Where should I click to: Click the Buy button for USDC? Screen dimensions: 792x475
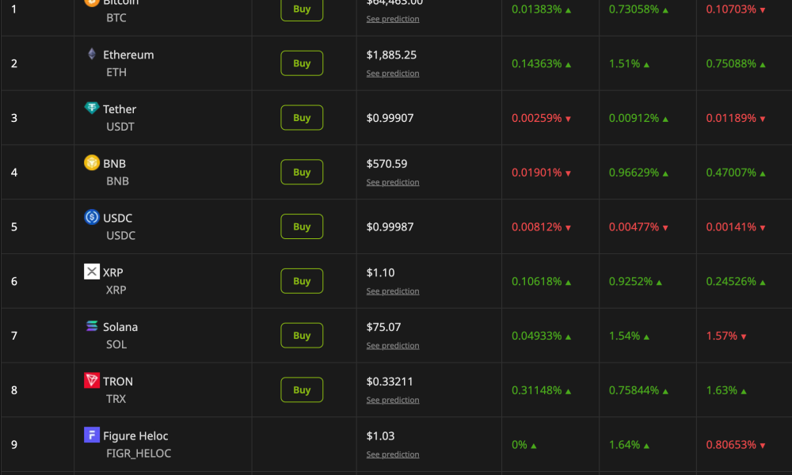(x=302, y=226)
